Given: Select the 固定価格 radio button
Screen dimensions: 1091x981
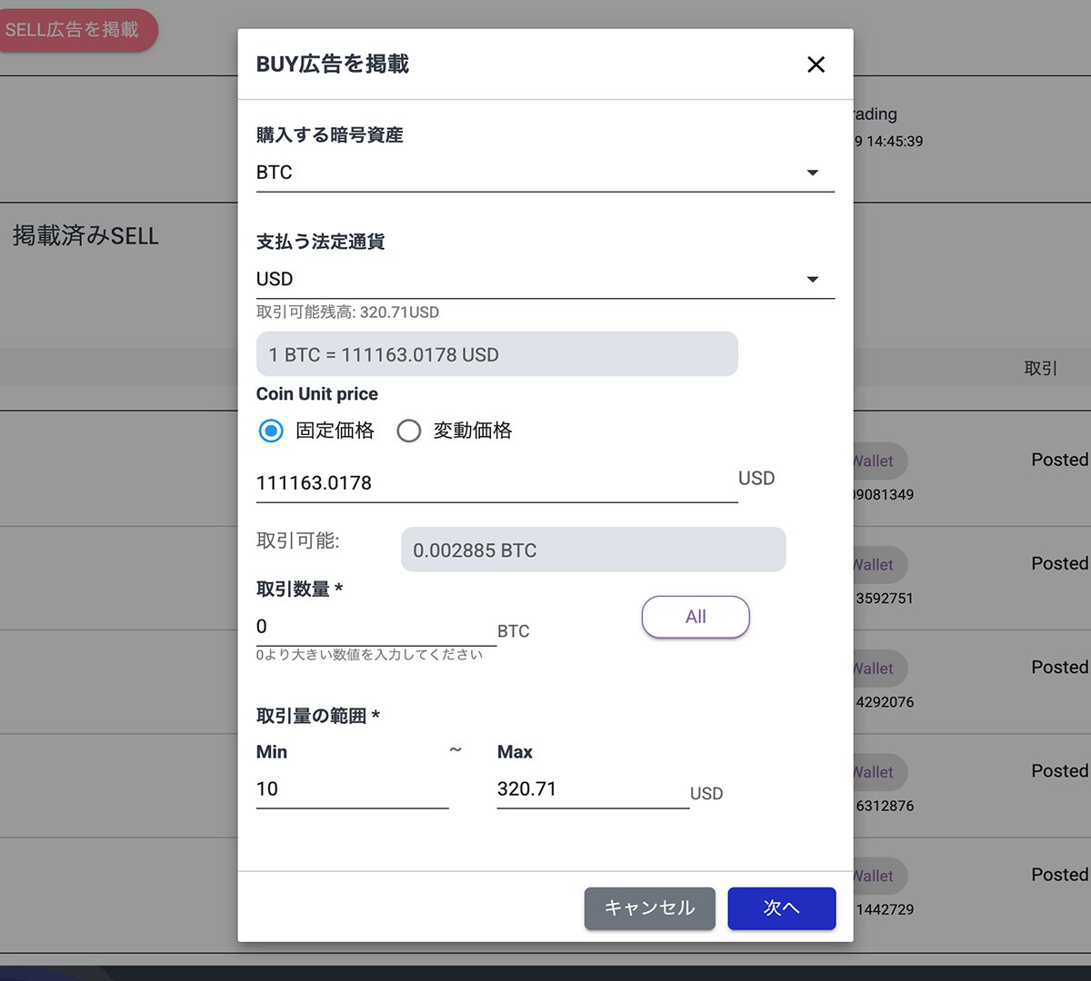Looking at the screenshot, I should pos(271,431).
